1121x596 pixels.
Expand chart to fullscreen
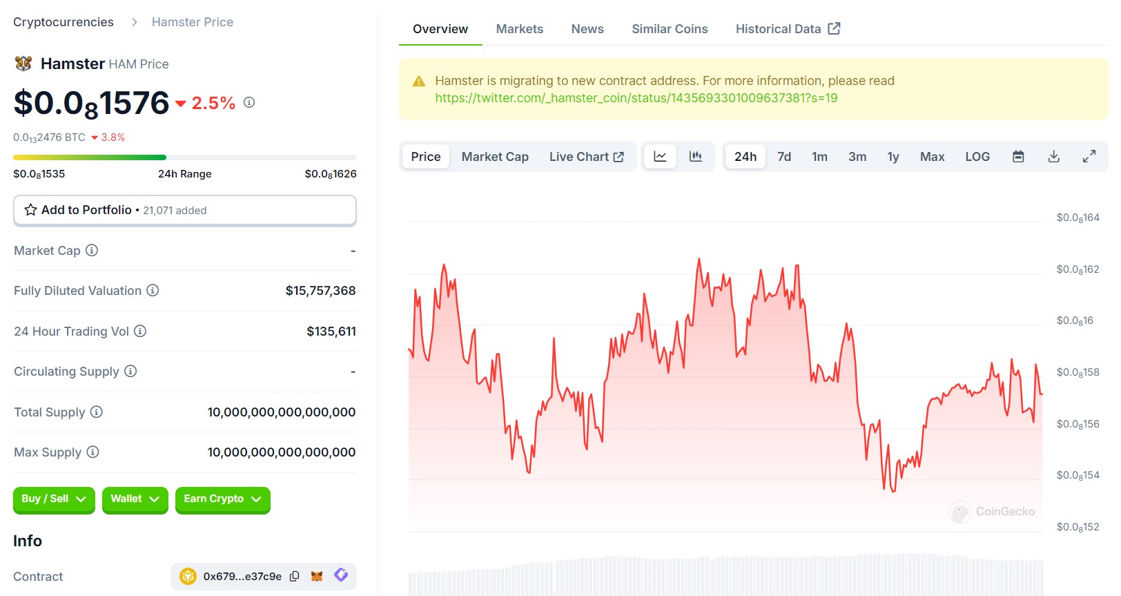[x=1089, y=157]
